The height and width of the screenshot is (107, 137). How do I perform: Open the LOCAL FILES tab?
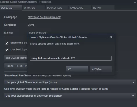57,8
